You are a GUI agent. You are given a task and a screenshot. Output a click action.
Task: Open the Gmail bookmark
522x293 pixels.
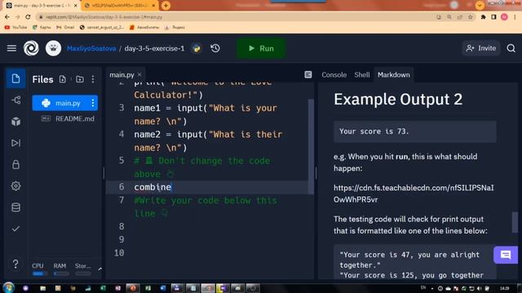click(x=65, y=27)
